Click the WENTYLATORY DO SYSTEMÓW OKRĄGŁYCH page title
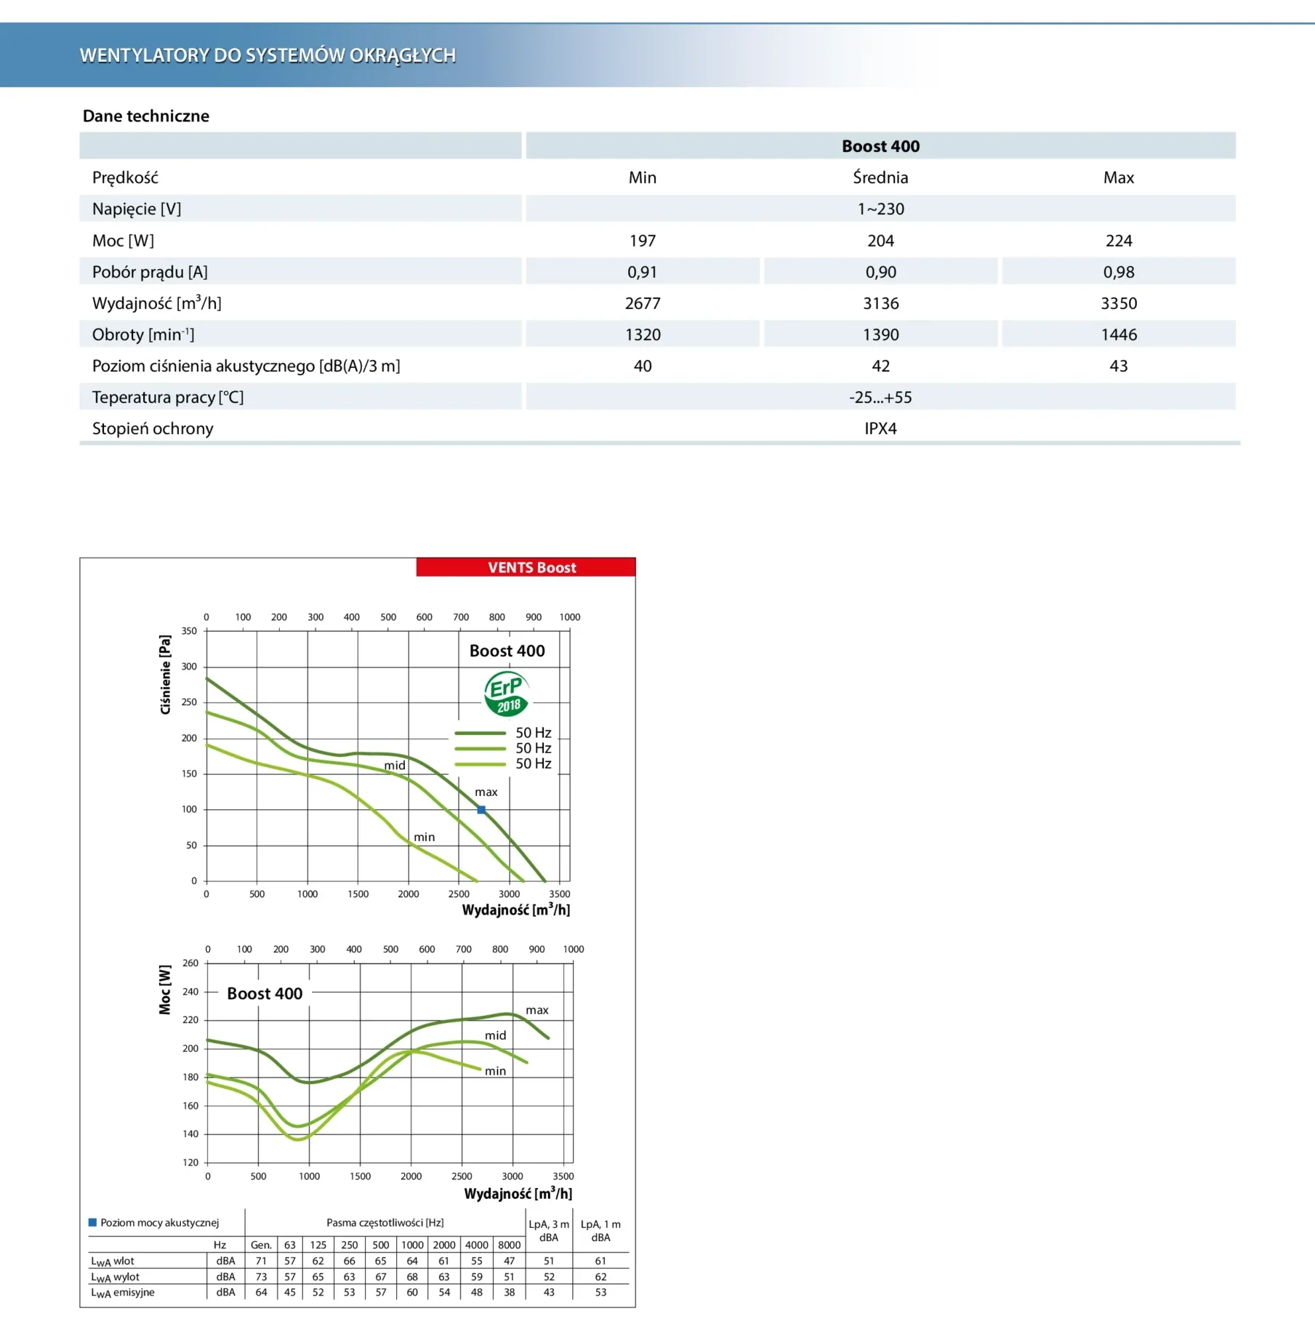This screenshot has height=1321, width=1315. pyautogui.click(x=268, y=55)
